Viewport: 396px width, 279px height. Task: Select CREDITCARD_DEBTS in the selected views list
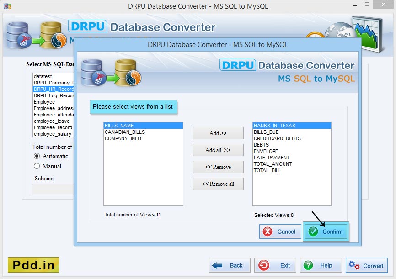click(292, 138)
